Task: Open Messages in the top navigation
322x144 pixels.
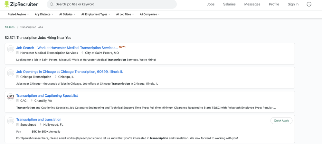Action: 252,4
